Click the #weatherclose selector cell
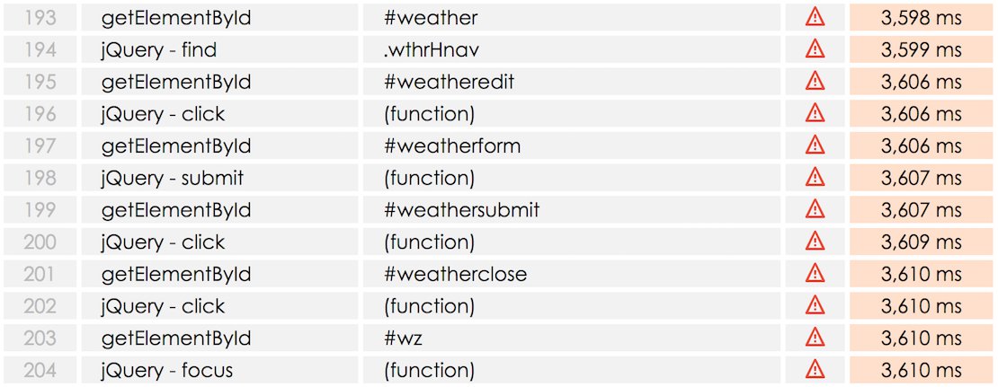Viewport: 998px width, 387px height. tap(572, 274)
